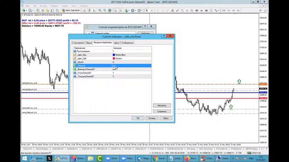Toggle chart shift icon
This screenshot has width=289, height=162.
121,10
